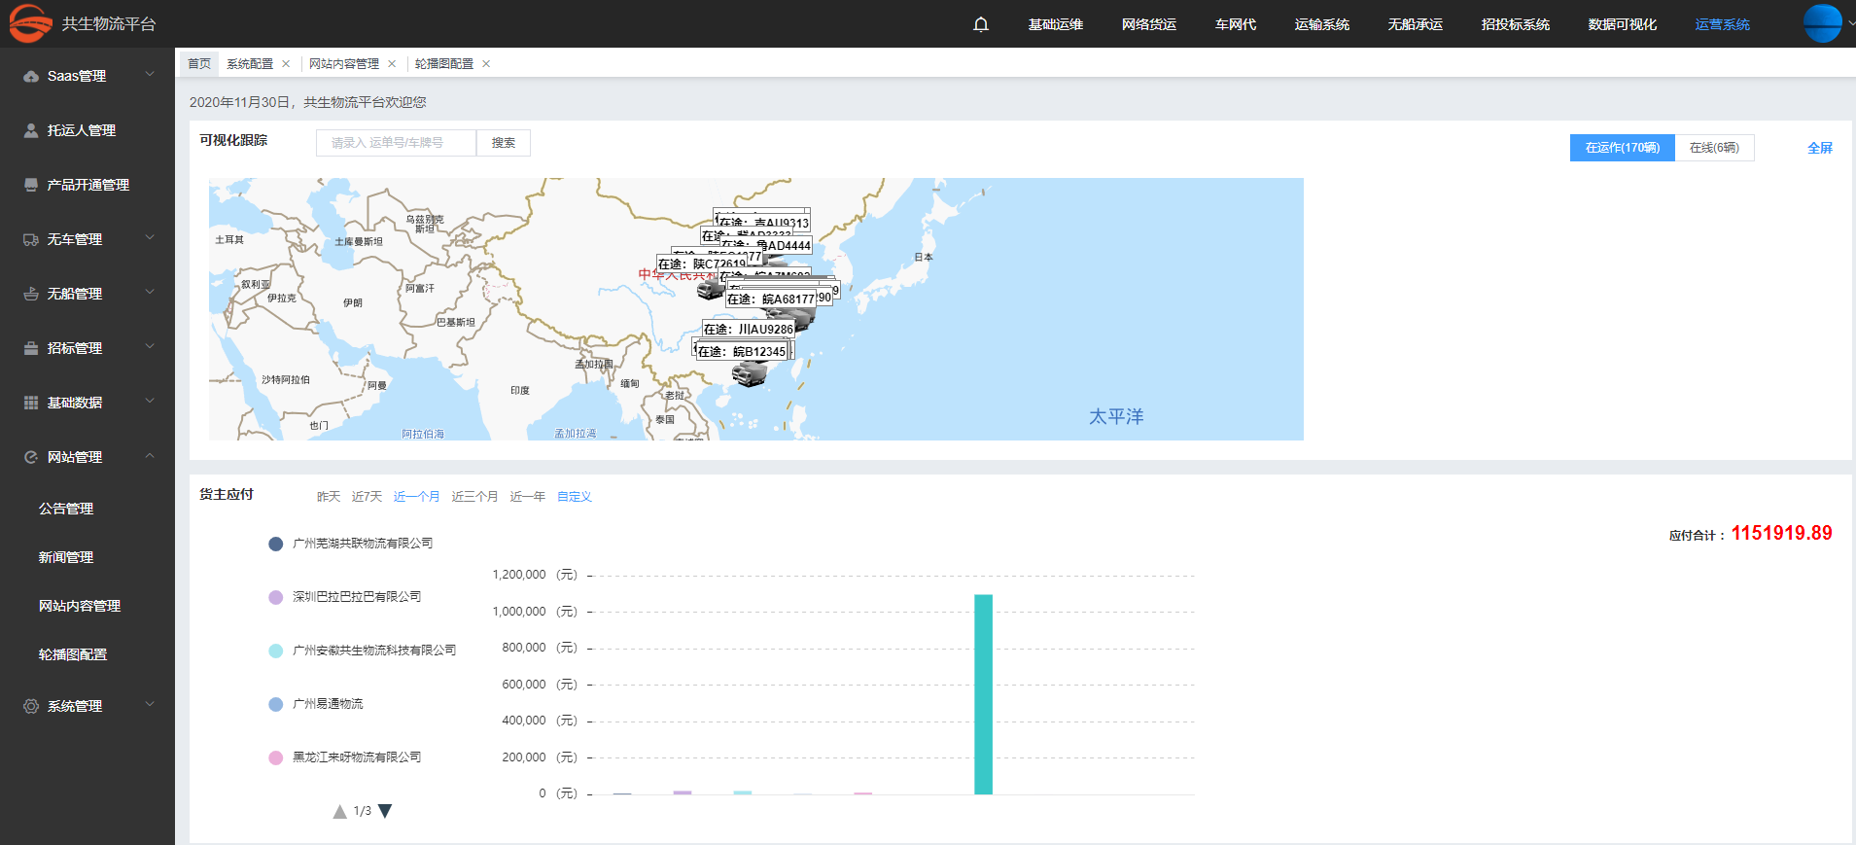The image size is (1856, 845).
Task: Click the 系统管理 gear icon
Action: coord(31,706)
